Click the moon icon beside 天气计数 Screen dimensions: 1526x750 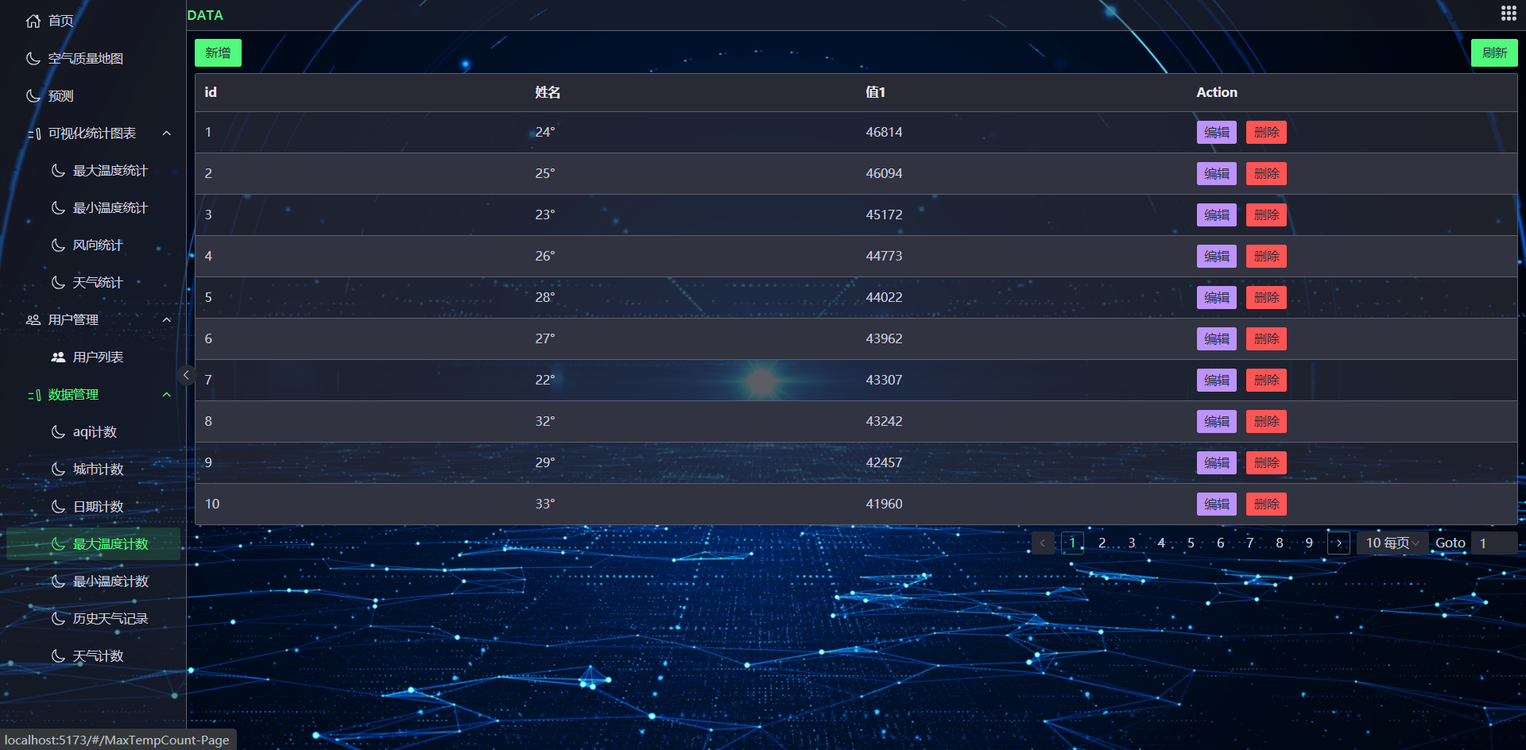point(56,655)
